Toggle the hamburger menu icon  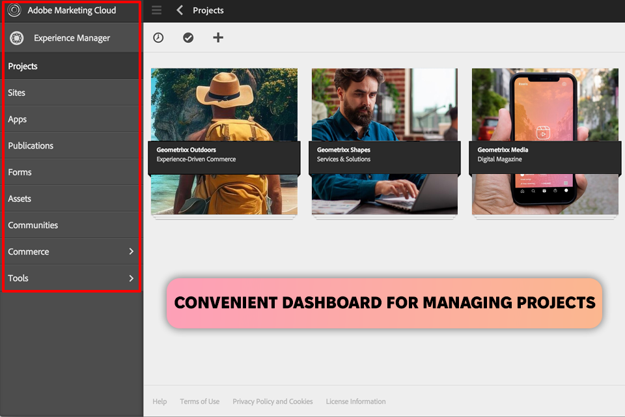pos(157,10)
